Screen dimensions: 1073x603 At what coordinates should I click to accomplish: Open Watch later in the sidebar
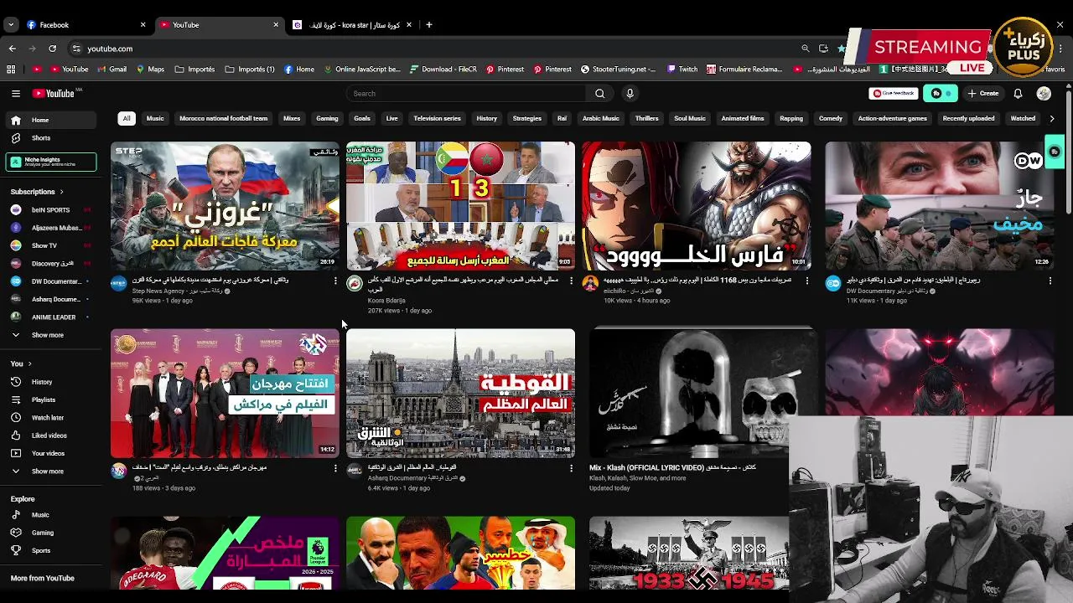point(50,418)
